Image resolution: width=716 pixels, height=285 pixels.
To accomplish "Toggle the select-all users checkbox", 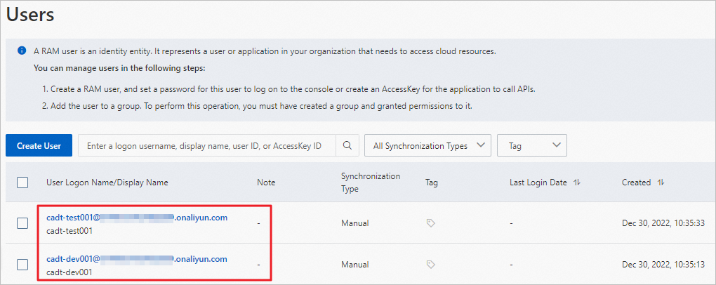I will tap(22, 183).
